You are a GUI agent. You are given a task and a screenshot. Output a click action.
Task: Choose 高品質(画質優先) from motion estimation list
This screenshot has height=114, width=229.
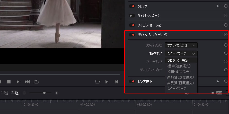pos(181,83)
